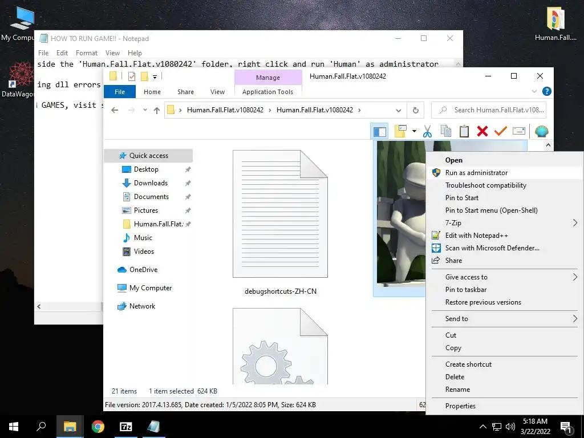Click New Folder icon in quick access toolbar

[x=144, y=76]
